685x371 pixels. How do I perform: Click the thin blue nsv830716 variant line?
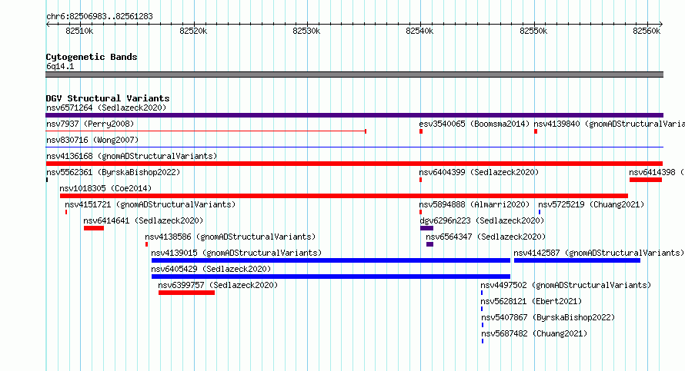(x=354, y=147)
